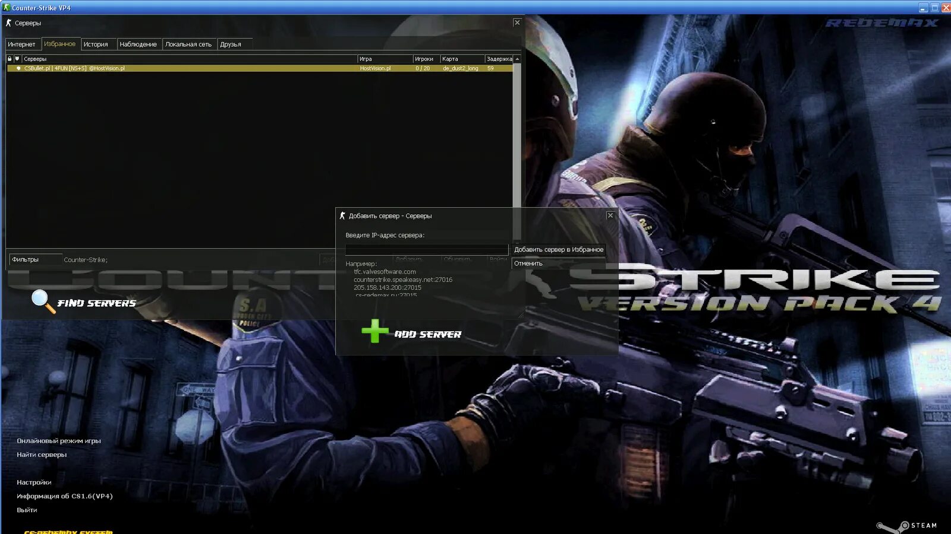The height and width of the screenshot is (534, 951).
Task: Click FIND SERVERS magnifier icon
Action: pyautogui.click(x=43, y=301)
